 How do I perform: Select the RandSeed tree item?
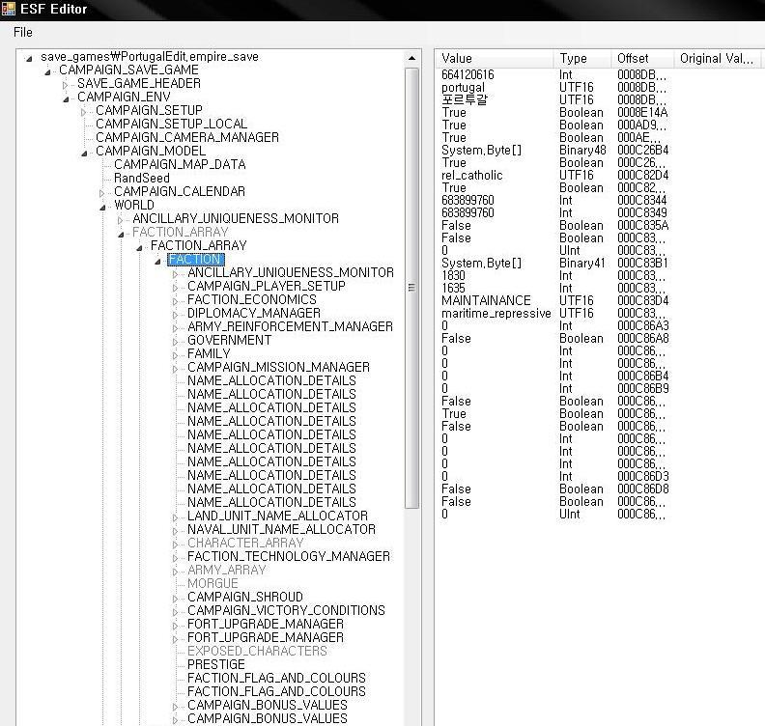pyautogui.click(x=141, y=178)
